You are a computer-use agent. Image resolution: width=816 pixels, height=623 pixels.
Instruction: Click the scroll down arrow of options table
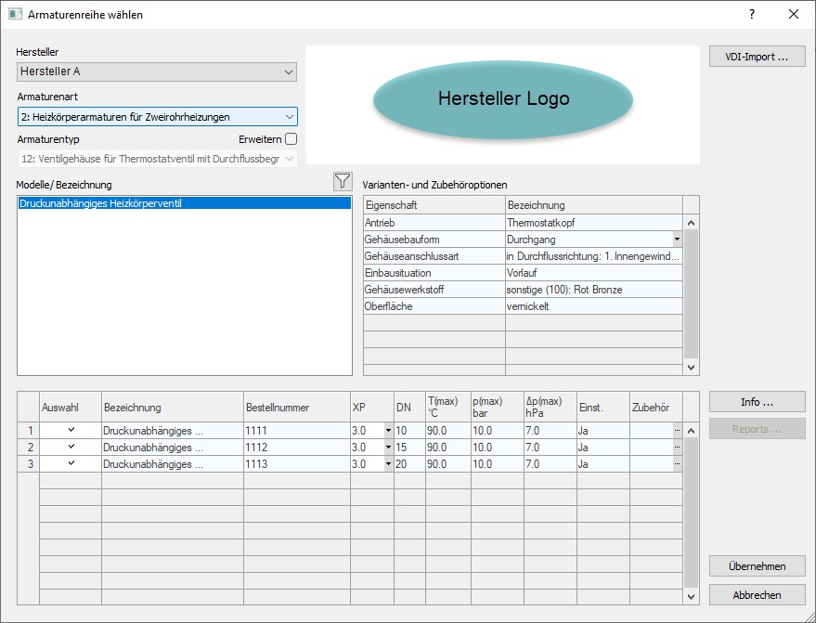point(691,368)
